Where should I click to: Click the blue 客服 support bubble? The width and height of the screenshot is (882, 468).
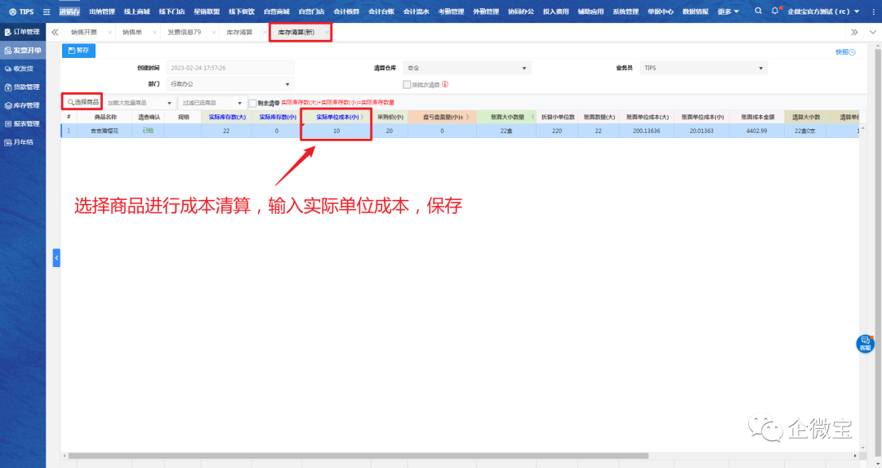click(x=865, y=343)
